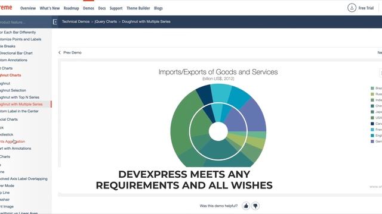
Task: Focus the product feature search field
Action: [26, 22]
